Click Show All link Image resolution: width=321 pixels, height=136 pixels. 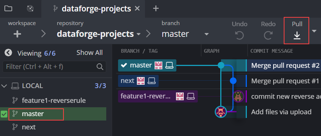click(89, 53)
